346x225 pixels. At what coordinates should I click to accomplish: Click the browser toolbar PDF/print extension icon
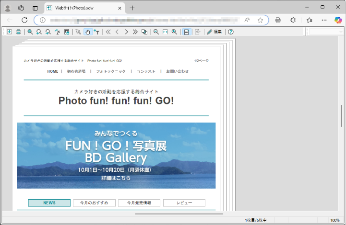pyautogui.click(x=278, y=20)
